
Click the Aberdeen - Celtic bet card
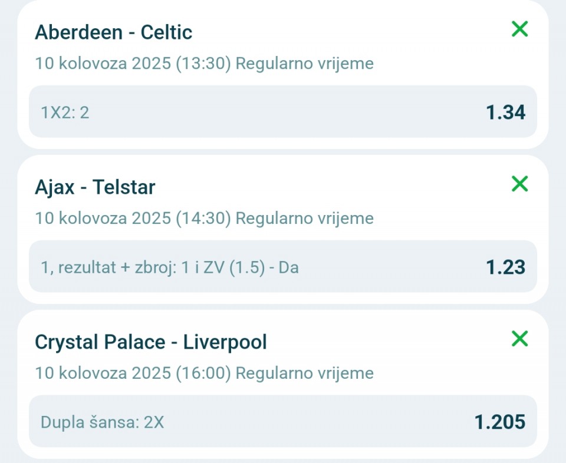point(282,74)
